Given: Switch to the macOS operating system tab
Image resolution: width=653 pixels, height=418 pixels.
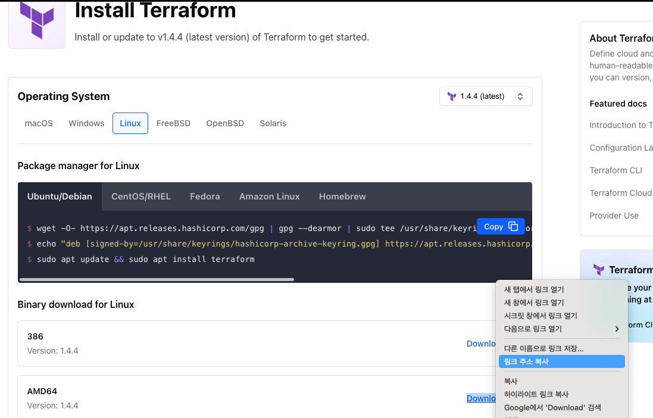Looking at the screenshot, I should [39, 123].
